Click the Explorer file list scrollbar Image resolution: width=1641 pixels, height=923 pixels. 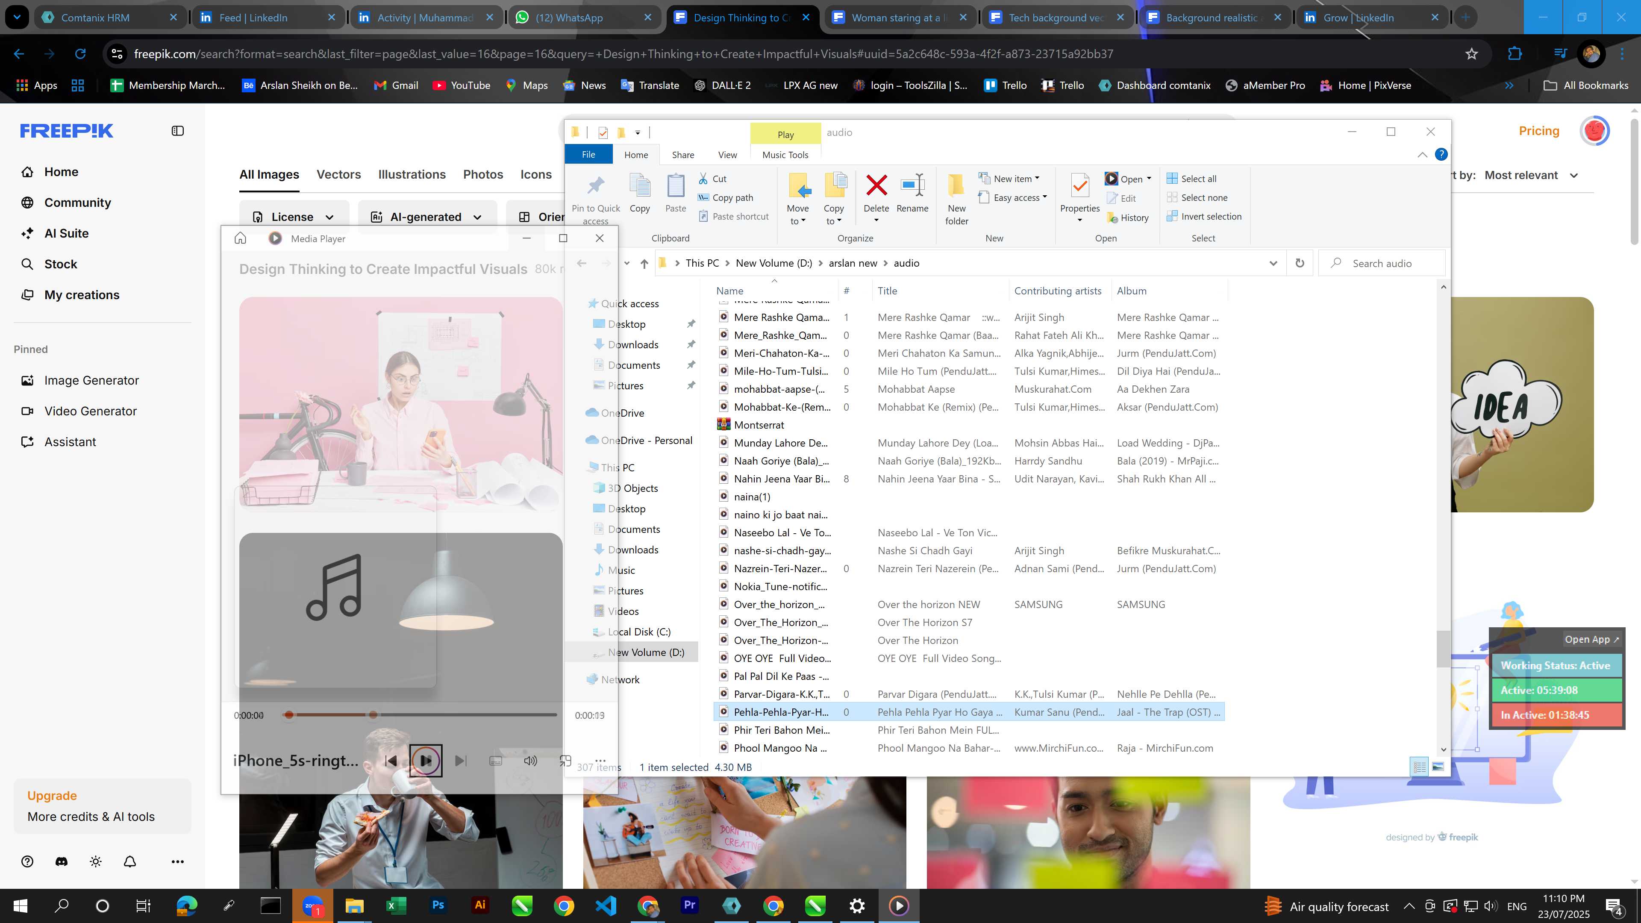1443,649
